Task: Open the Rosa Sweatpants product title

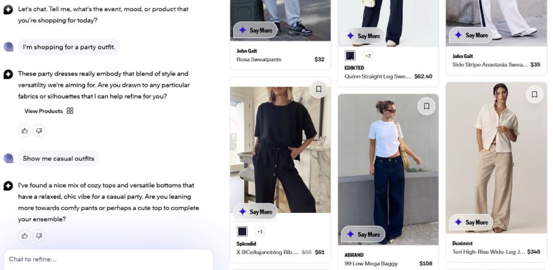Action: 259,59
